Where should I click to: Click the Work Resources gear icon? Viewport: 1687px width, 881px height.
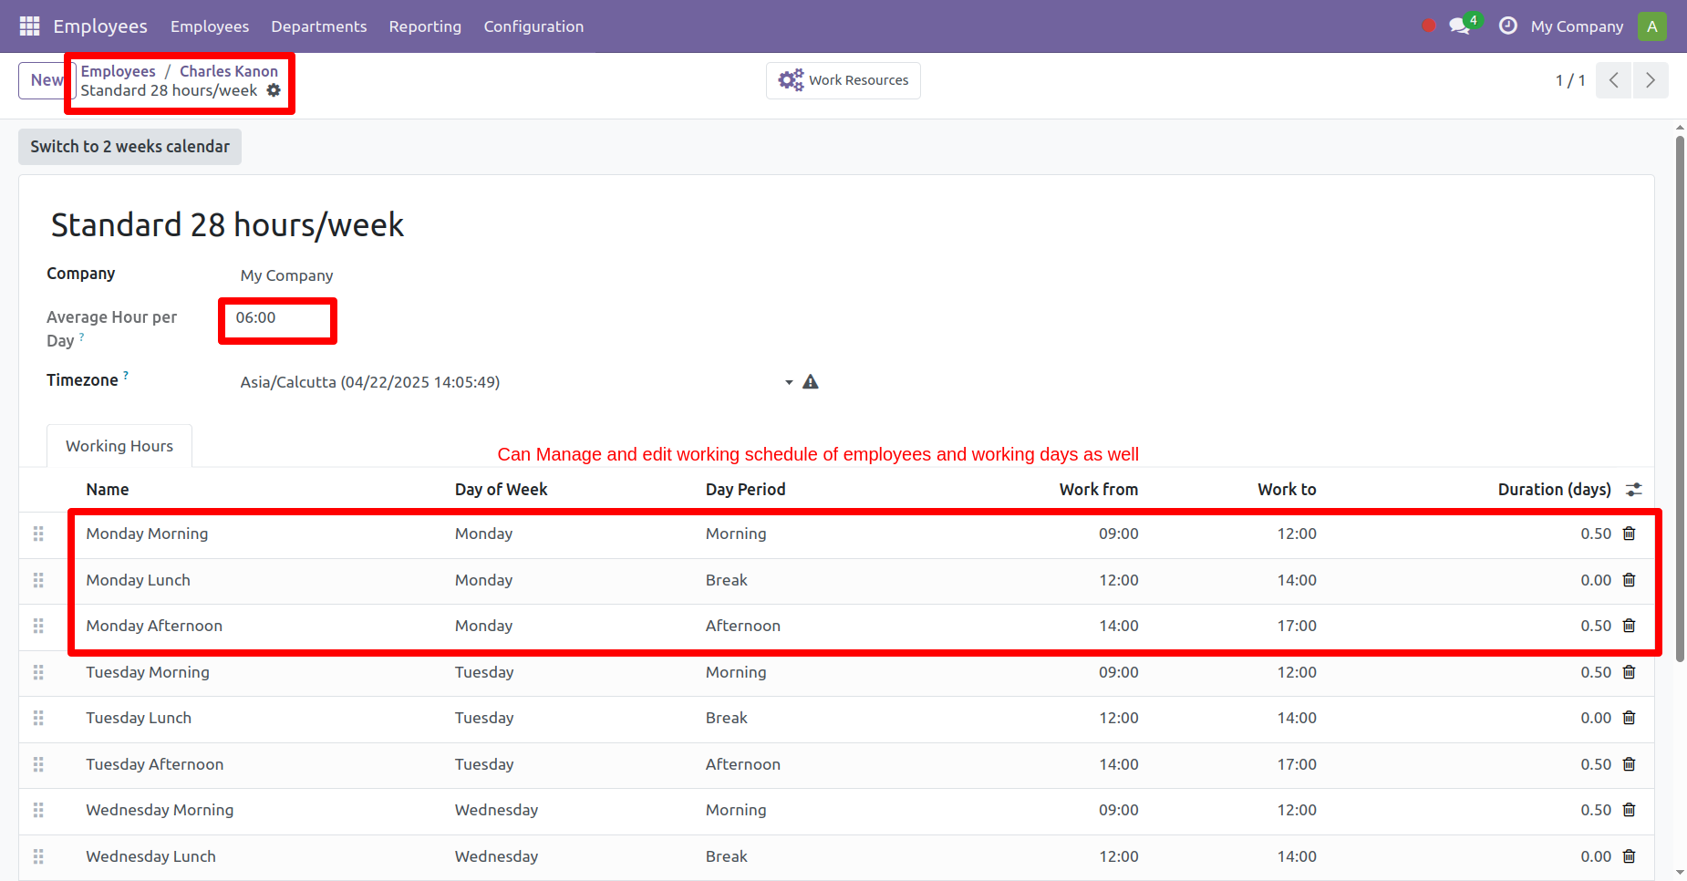click(x=790, y=80)
